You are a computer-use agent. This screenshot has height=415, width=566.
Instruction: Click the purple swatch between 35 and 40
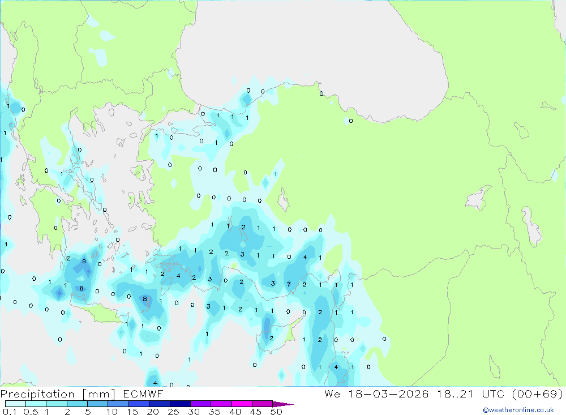(221, 404)
